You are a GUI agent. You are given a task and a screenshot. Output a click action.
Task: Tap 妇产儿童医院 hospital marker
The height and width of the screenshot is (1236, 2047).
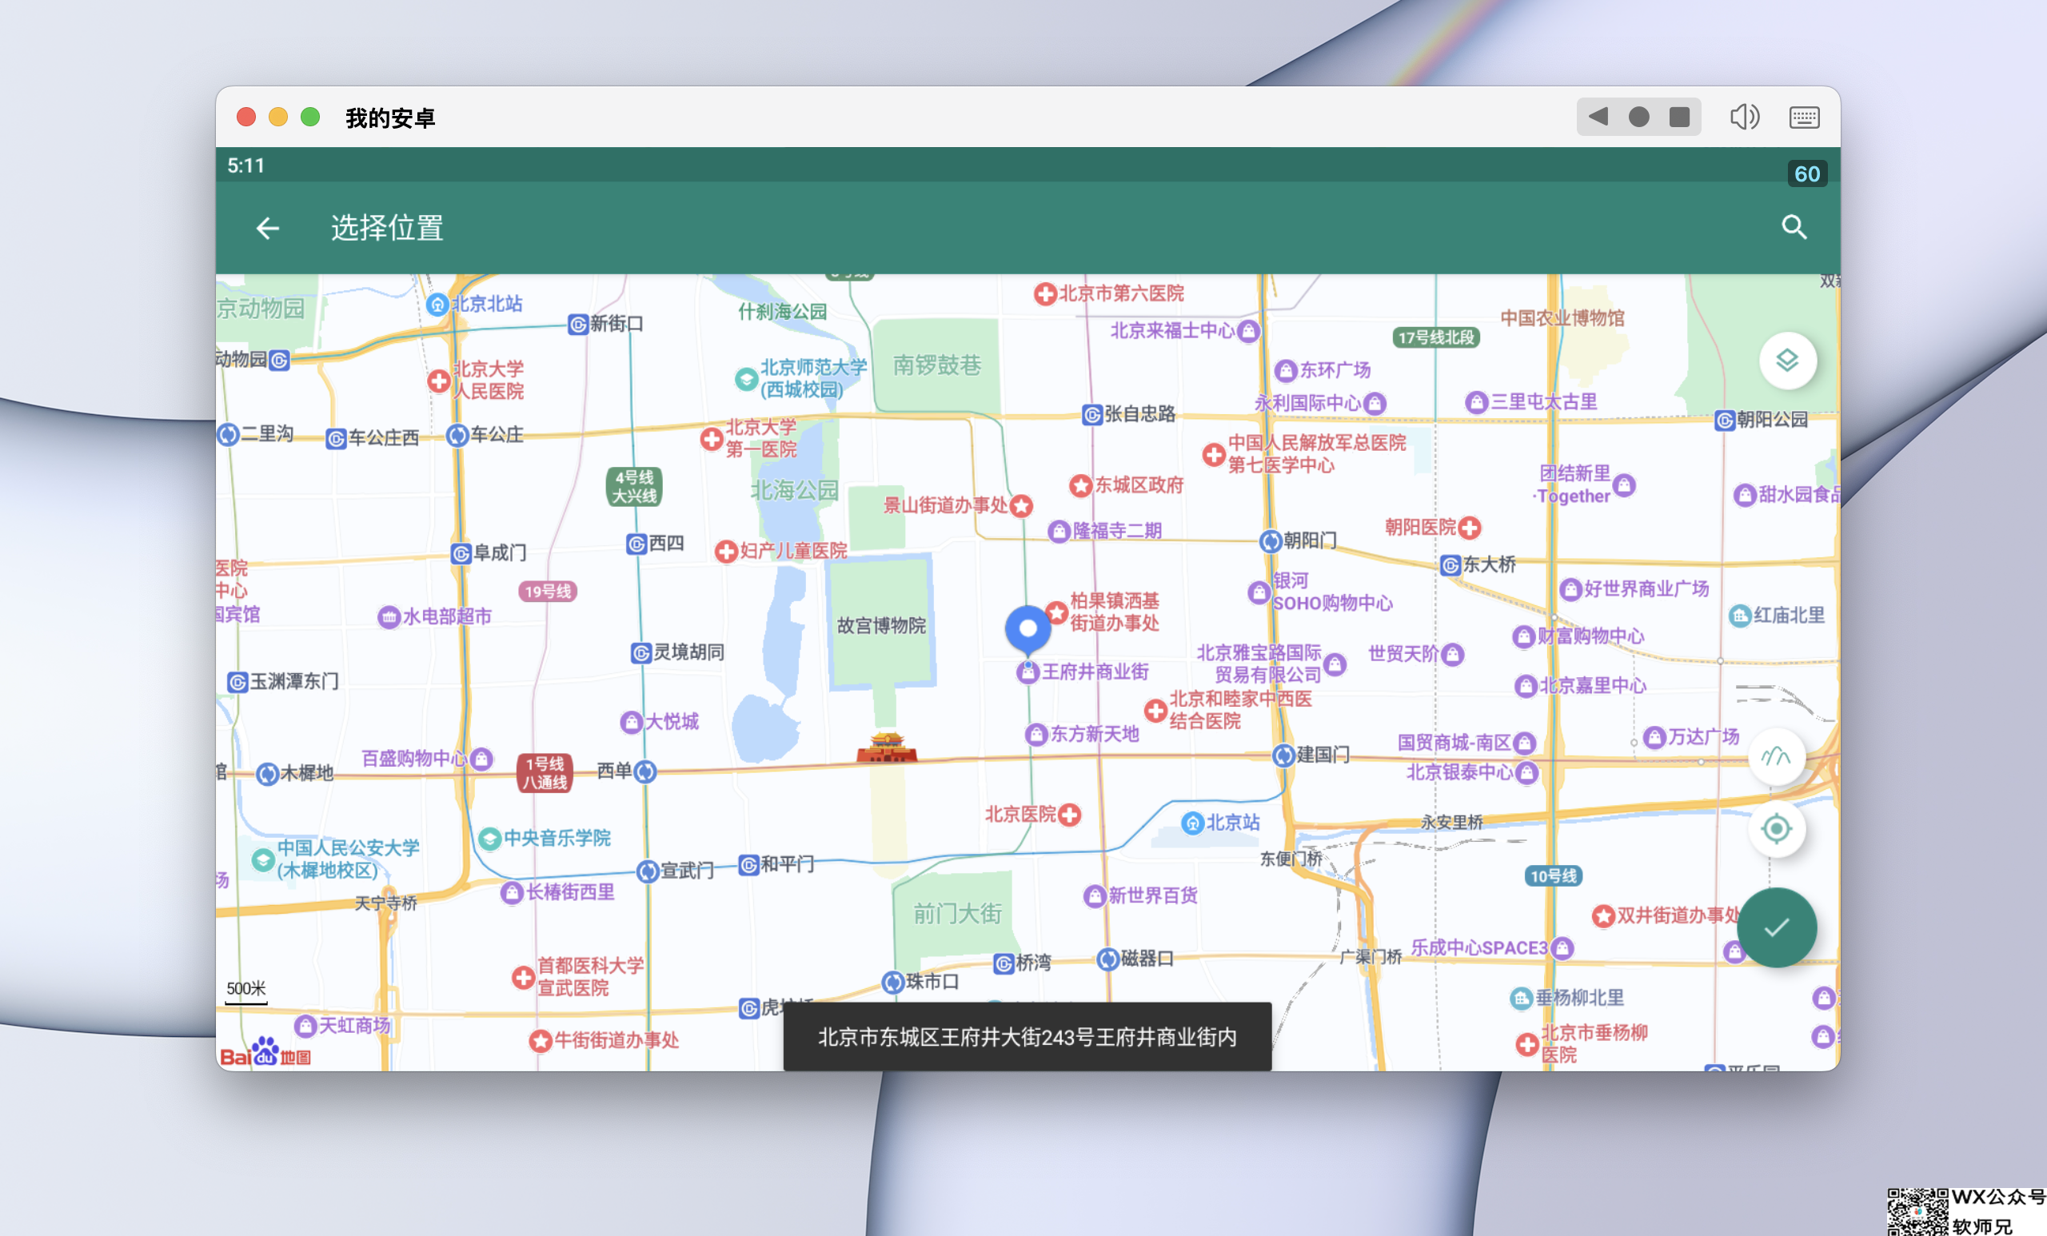pyautogui.click(x=726, y=552)
